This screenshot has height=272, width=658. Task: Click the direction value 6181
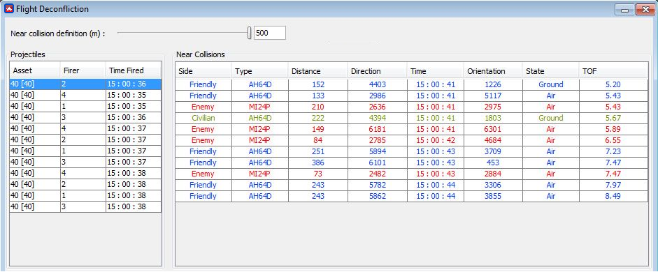click(378, 129)
